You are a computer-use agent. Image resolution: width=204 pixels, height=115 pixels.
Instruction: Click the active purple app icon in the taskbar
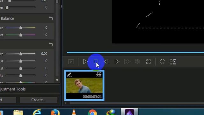click(x=129, y=112)
